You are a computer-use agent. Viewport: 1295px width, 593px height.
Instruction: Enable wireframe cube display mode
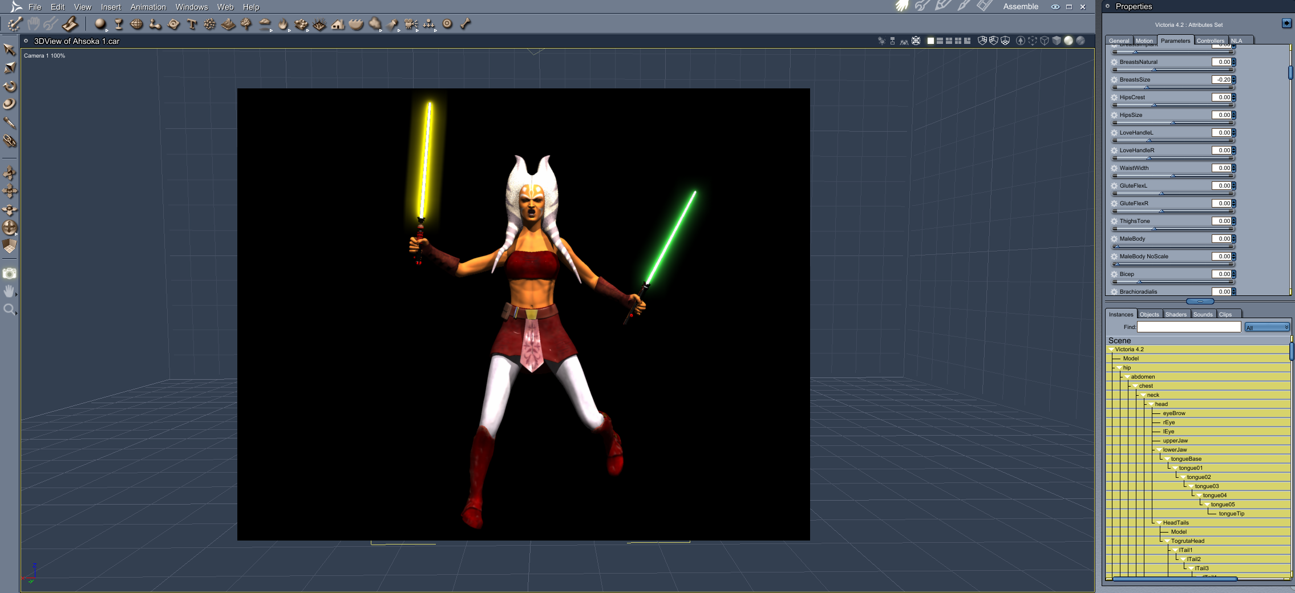pos(1045,40)
